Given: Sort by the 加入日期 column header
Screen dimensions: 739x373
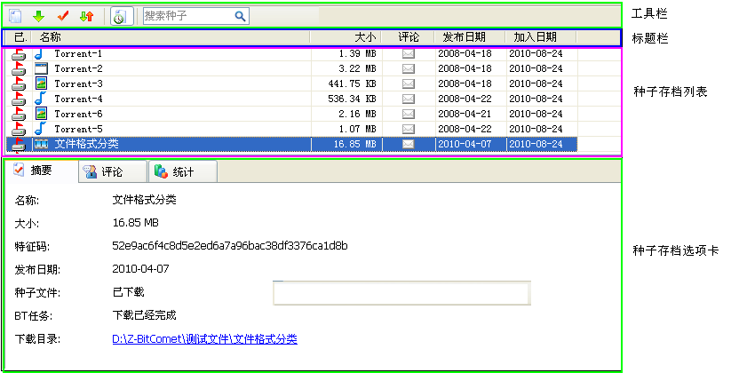Looking at the screenshot, I should [x=541, y=37].
